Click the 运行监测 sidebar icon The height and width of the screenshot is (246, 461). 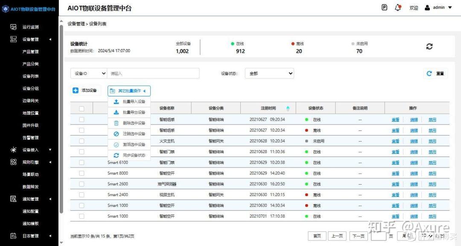tap(13, 27)
